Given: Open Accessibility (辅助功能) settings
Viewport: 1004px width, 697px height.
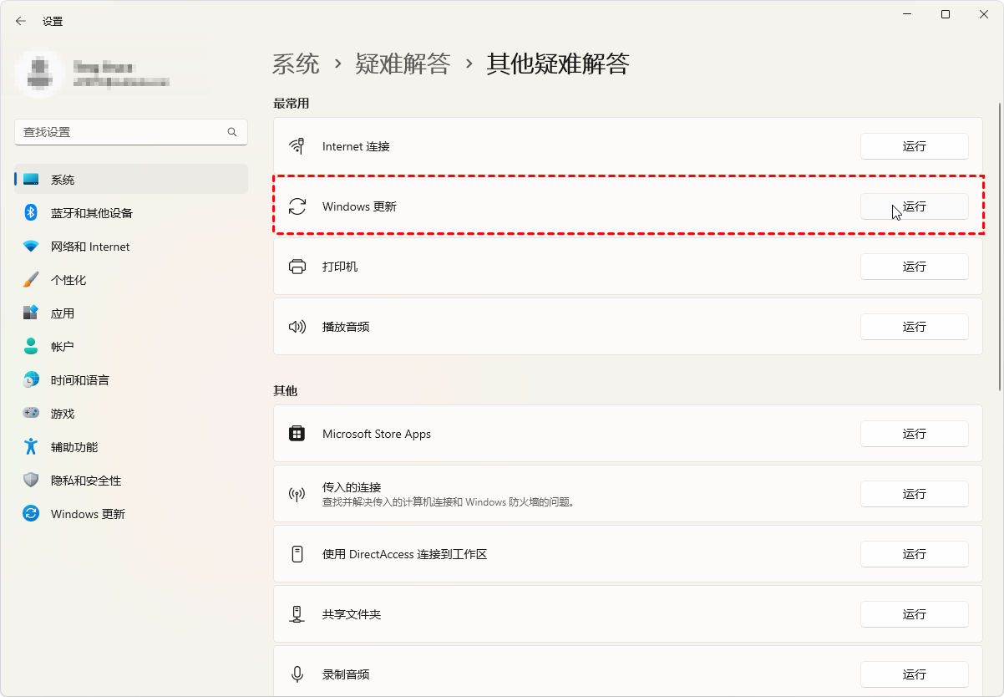Looking at the screenshot, I should click(x=74, y=447).
